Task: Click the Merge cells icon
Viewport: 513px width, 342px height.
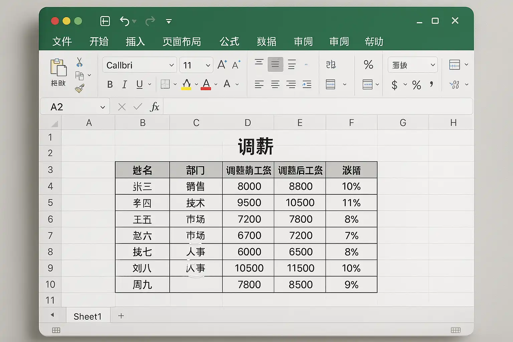Action: click(x=331, y=84)
